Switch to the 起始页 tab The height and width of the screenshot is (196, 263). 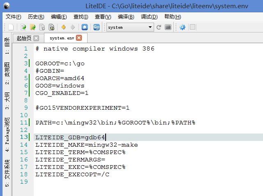pyautogui.click(x=24, y=38)
